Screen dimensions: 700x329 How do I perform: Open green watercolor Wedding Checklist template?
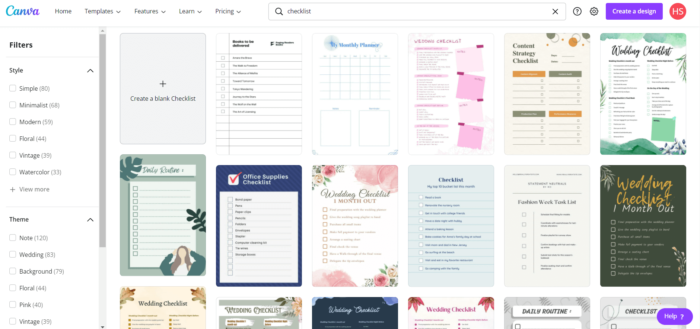coord(643,94)
